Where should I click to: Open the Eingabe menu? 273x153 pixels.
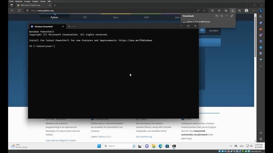click(35, 1)
